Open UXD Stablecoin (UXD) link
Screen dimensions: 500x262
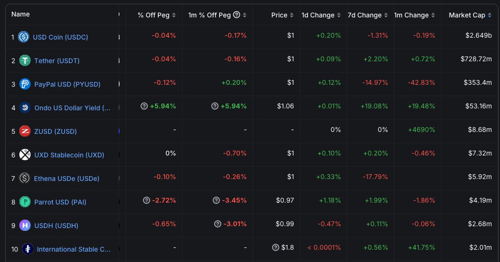[69, 155]
